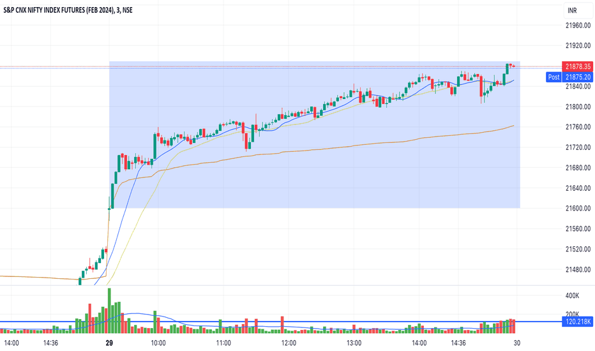Click the bold 29 date marker
Image resolution: width=595 pixels, height=351 pixels.
(109, 343)
